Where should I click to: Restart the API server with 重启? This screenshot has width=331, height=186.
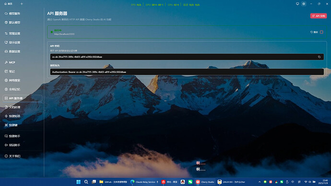tap(314, 32)
